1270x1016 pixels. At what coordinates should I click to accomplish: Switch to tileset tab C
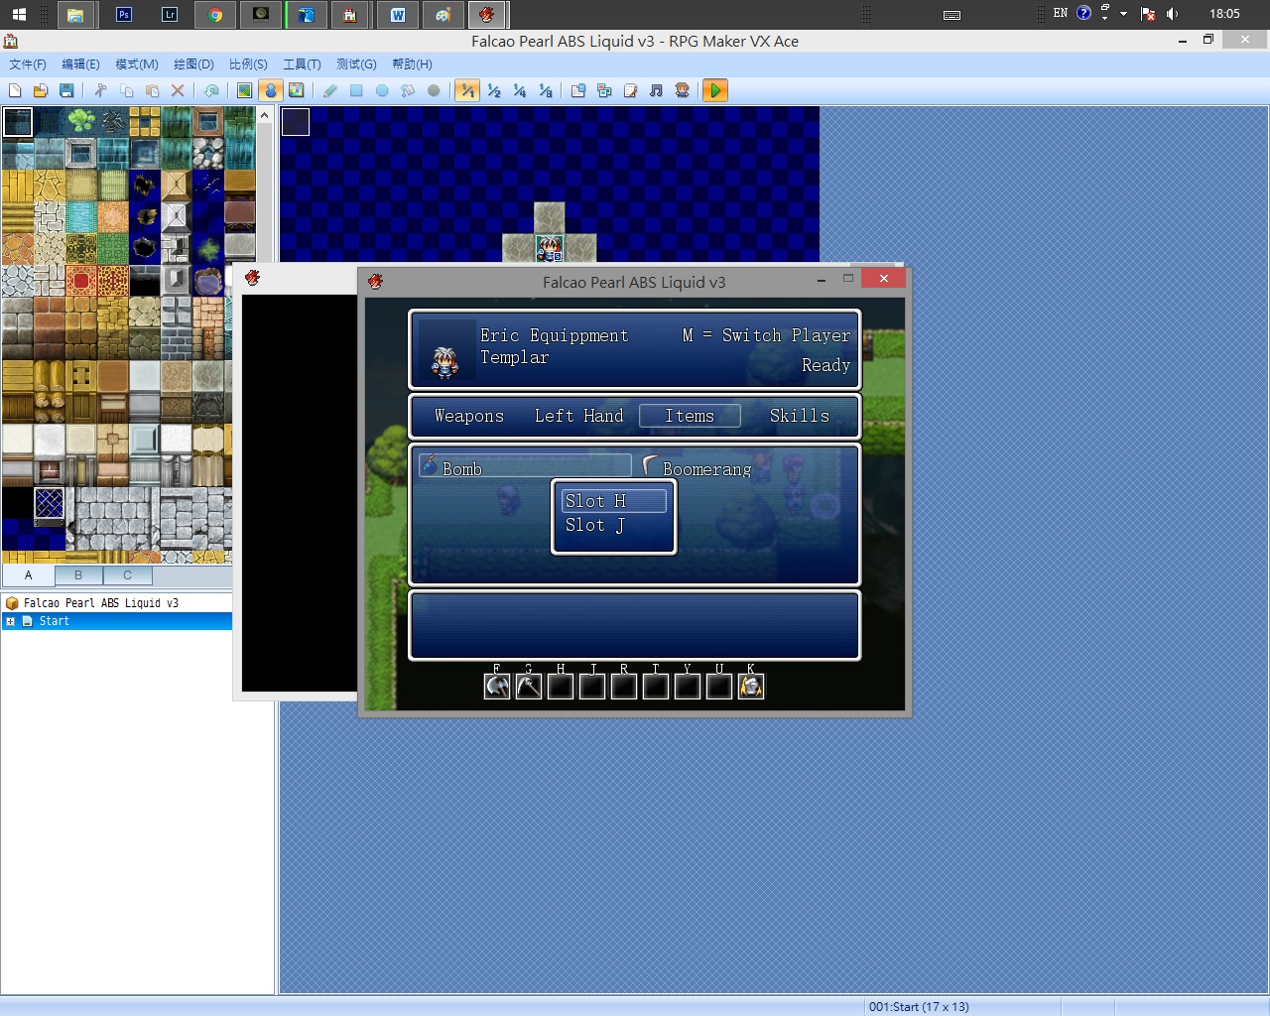pos(127,574)
